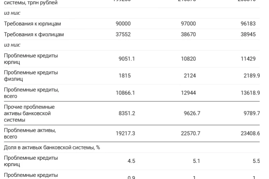Click the 'Проблемные кредиты юрлиц' label above физлиц
Screen dimensions: 269x179
(x=31, y=59)
